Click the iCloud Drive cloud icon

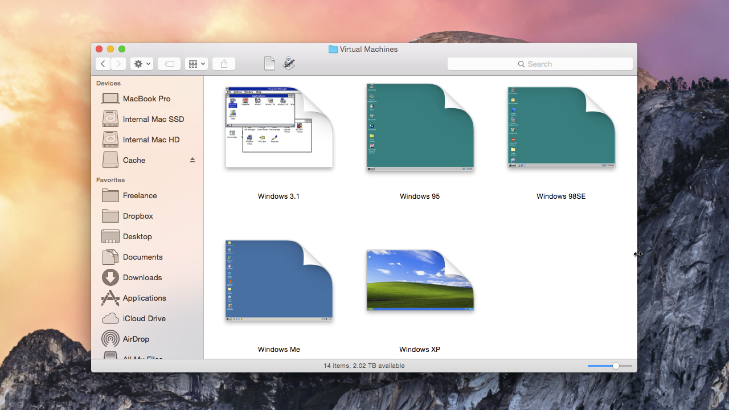(110, 318)
